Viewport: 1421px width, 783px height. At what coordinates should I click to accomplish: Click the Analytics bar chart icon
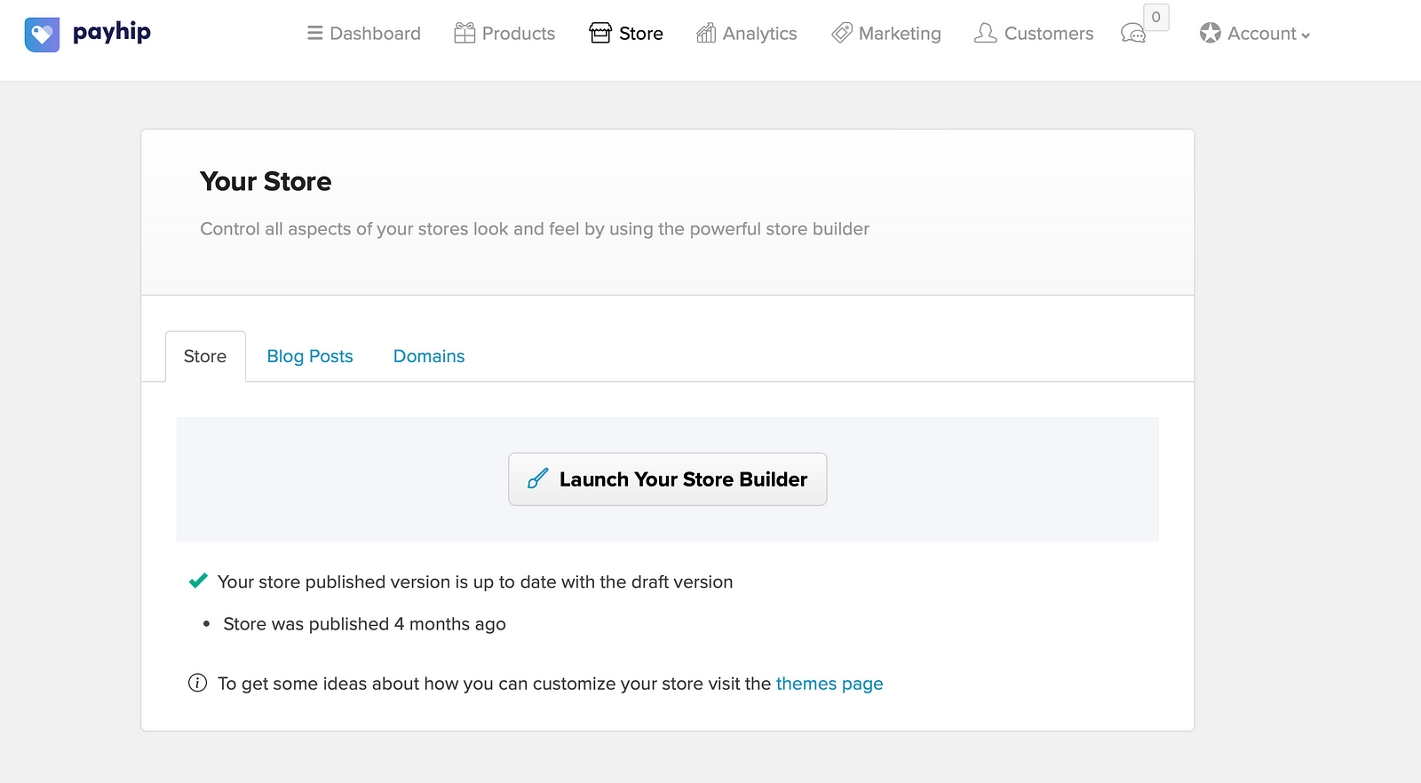706,34
